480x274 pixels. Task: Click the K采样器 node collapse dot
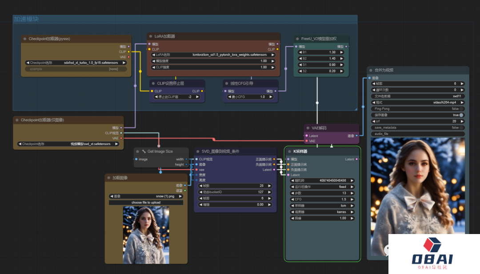pyautogui.click(x=288, y=151)
